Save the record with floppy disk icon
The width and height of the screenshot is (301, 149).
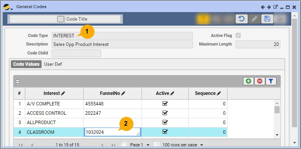point(267,19)
